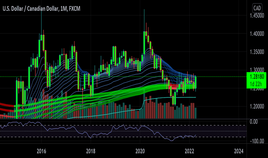The width and height of the screenshot is (268, 158).
Task: Click the 2016 time axis label
Action: click(41, 151)
